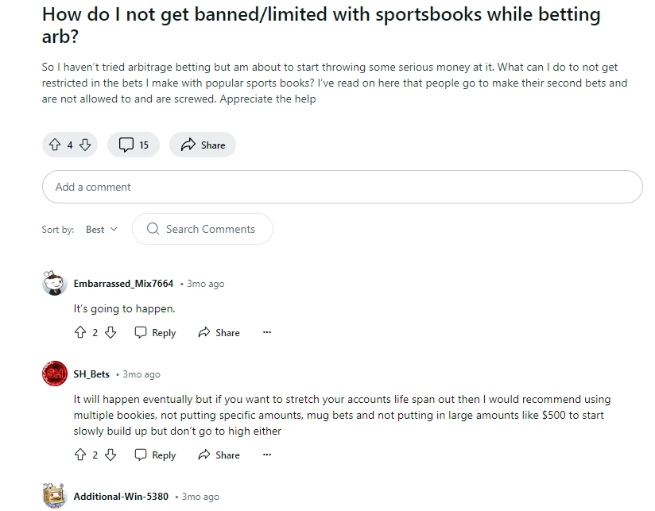Share Embarrassed_Mix7664's comment
655x511 pixels.
click(219, 332)
